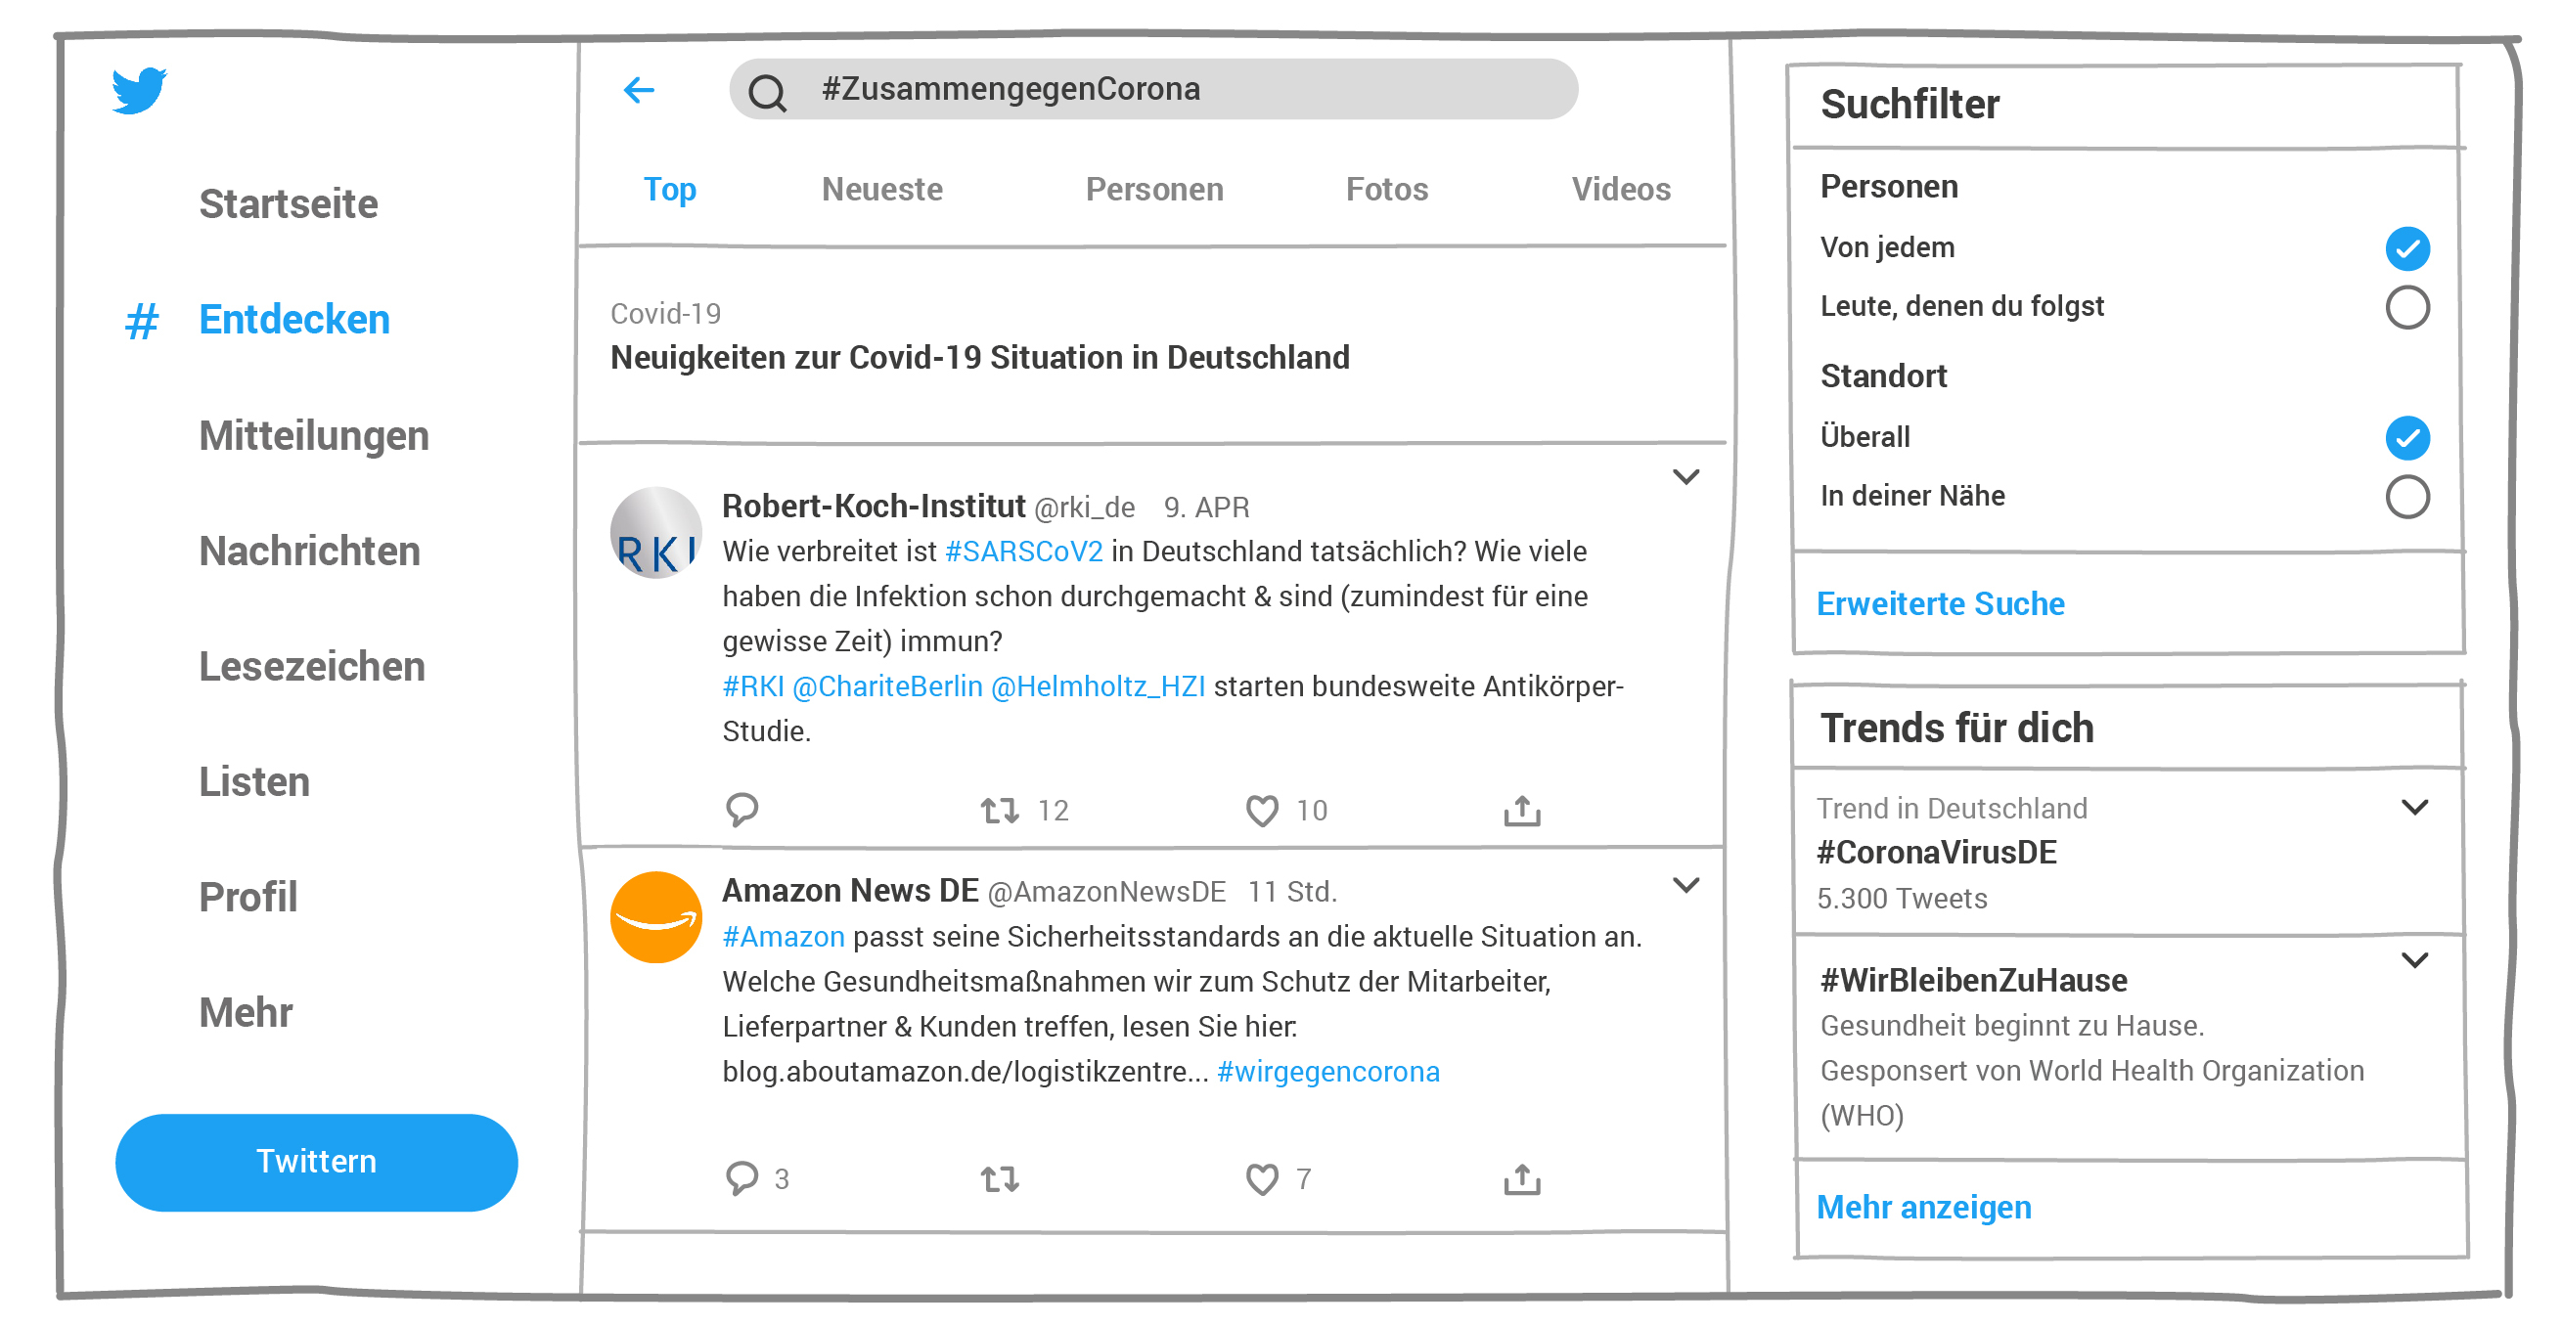
Task: Click the blue Twittern button
Action: pos(316,1161)
